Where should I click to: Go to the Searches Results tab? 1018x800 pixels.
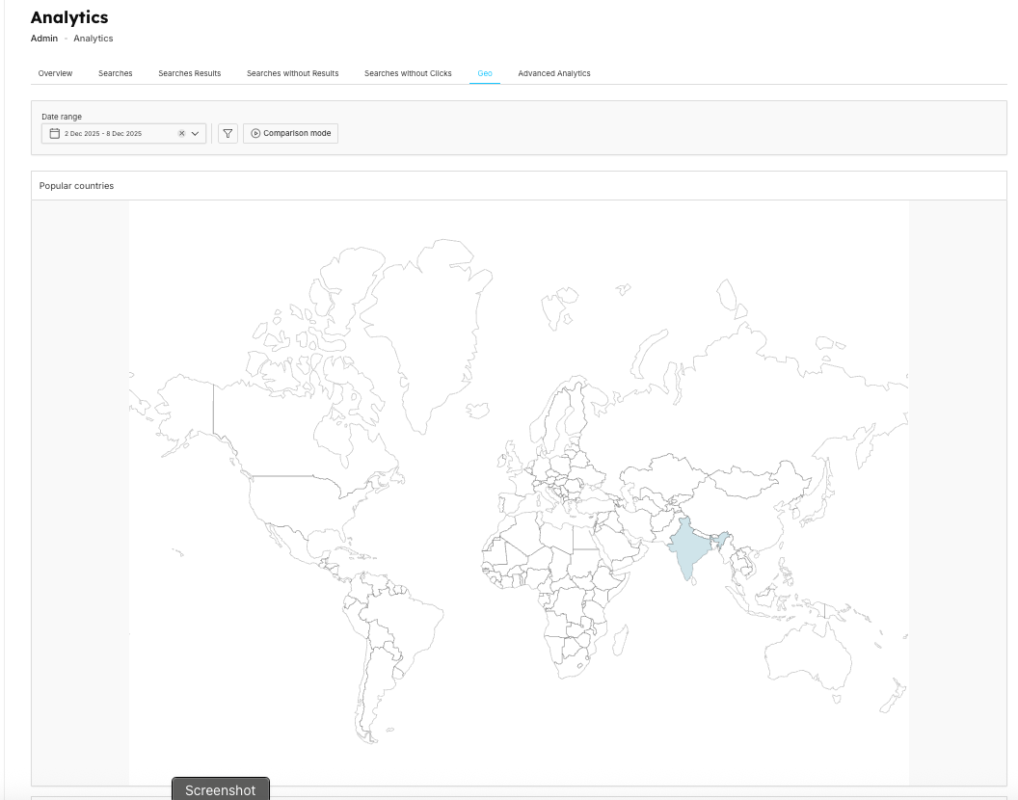[189, 73]
